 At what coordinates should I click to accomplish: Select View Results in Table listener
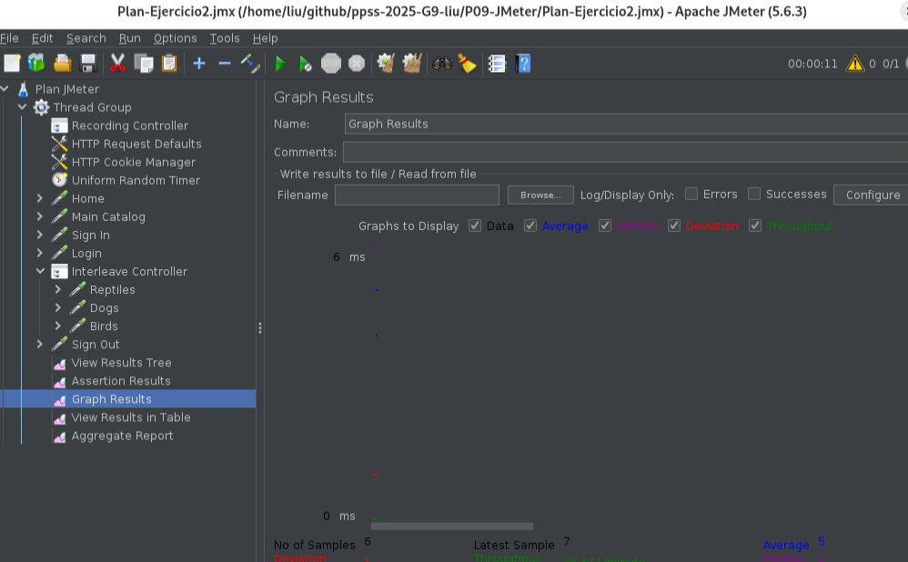pyautogui.click(x=131, y=417)
